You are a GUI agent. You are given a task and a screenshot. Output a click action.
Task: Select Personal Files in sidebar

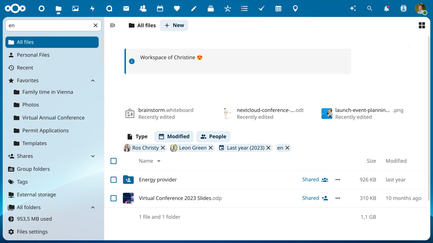coord(52,55)
